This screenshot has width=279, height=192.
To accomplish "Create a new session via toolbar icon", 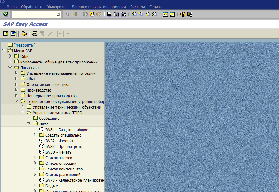I will pyautogui.click(x=165, y=14).
